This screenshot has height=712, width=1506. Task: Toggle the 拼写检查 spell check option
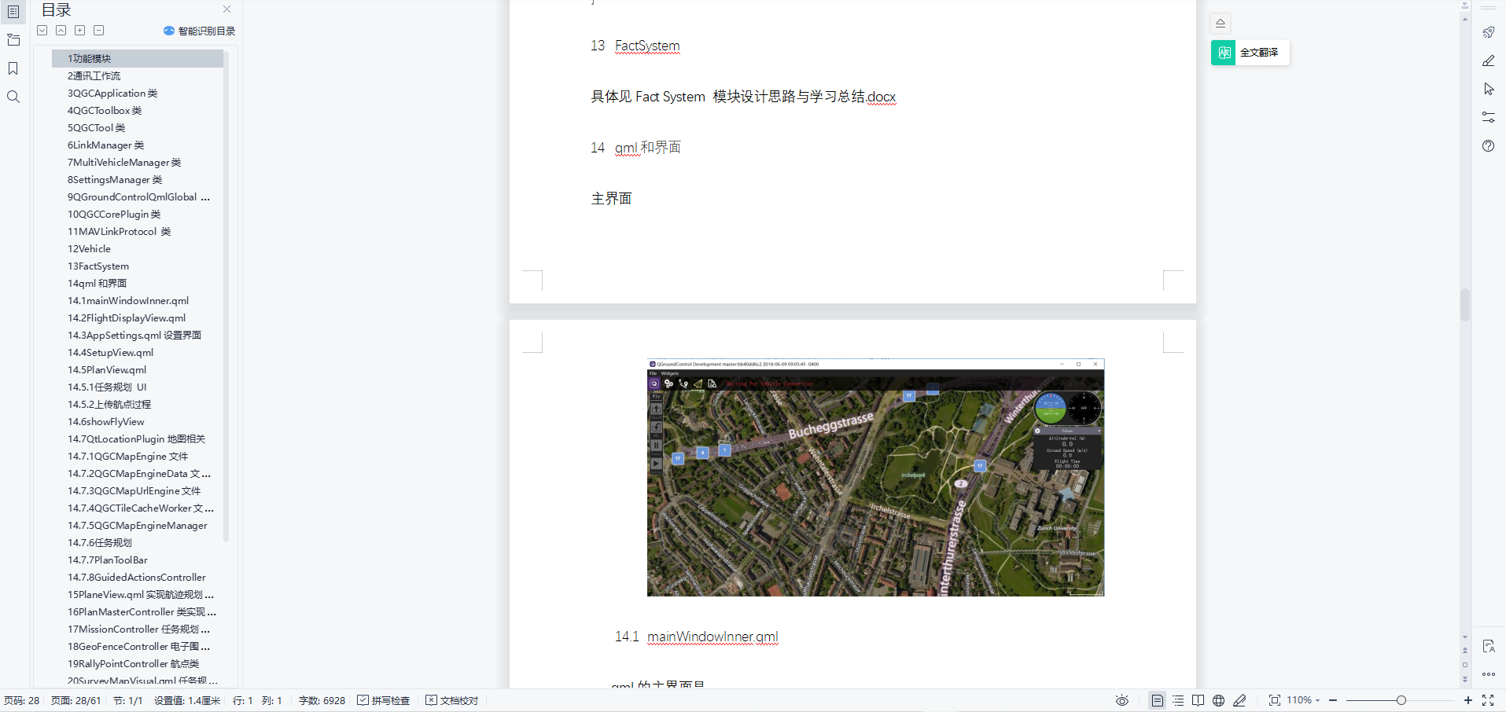pos(384,700)
